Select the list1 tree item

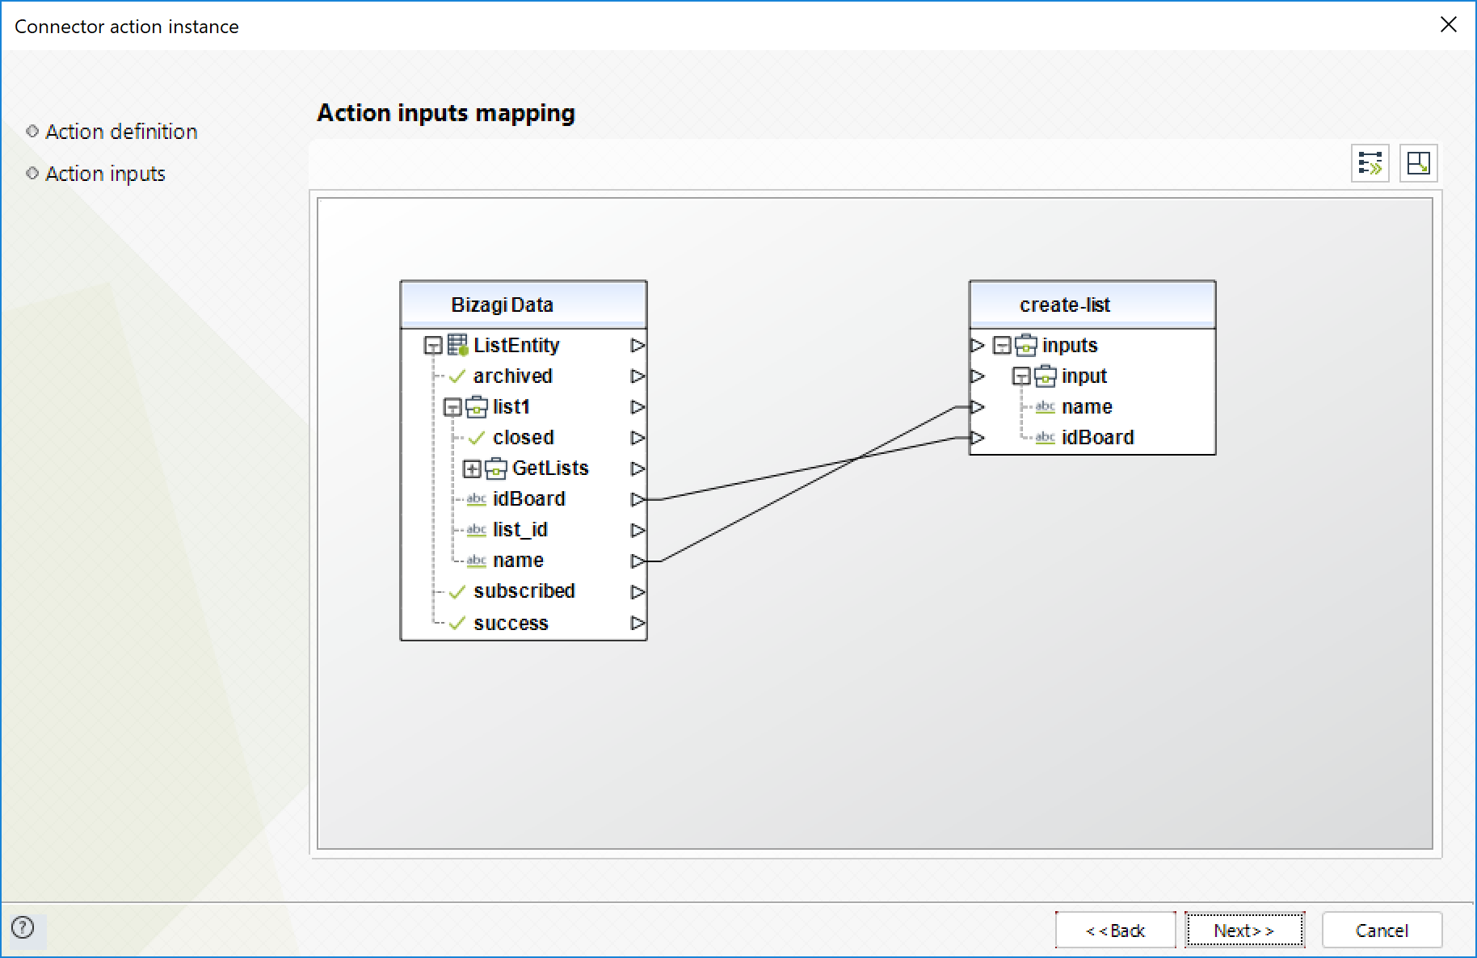click(x=511, y=407)
